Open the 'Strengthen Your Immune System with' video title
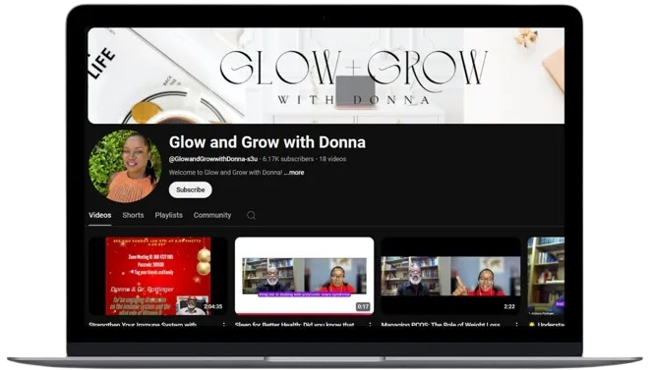 [x=143, y=325]
